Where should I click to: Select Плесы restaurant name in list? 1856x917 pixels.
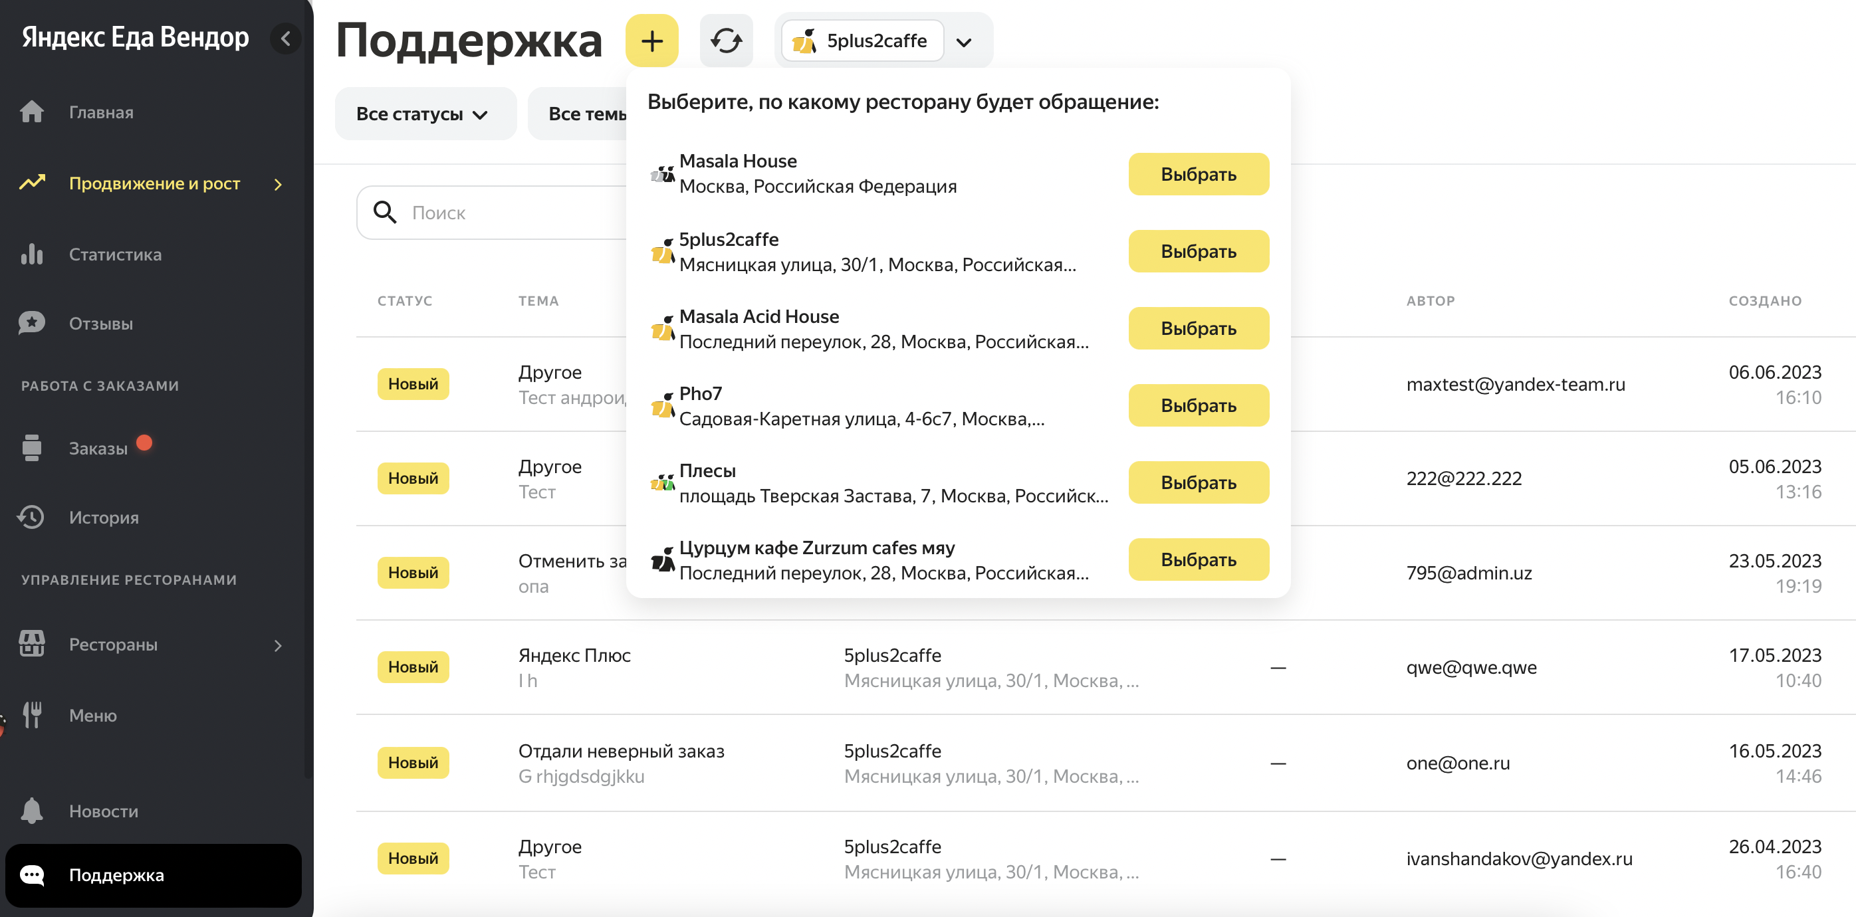(x=707, y=470)
